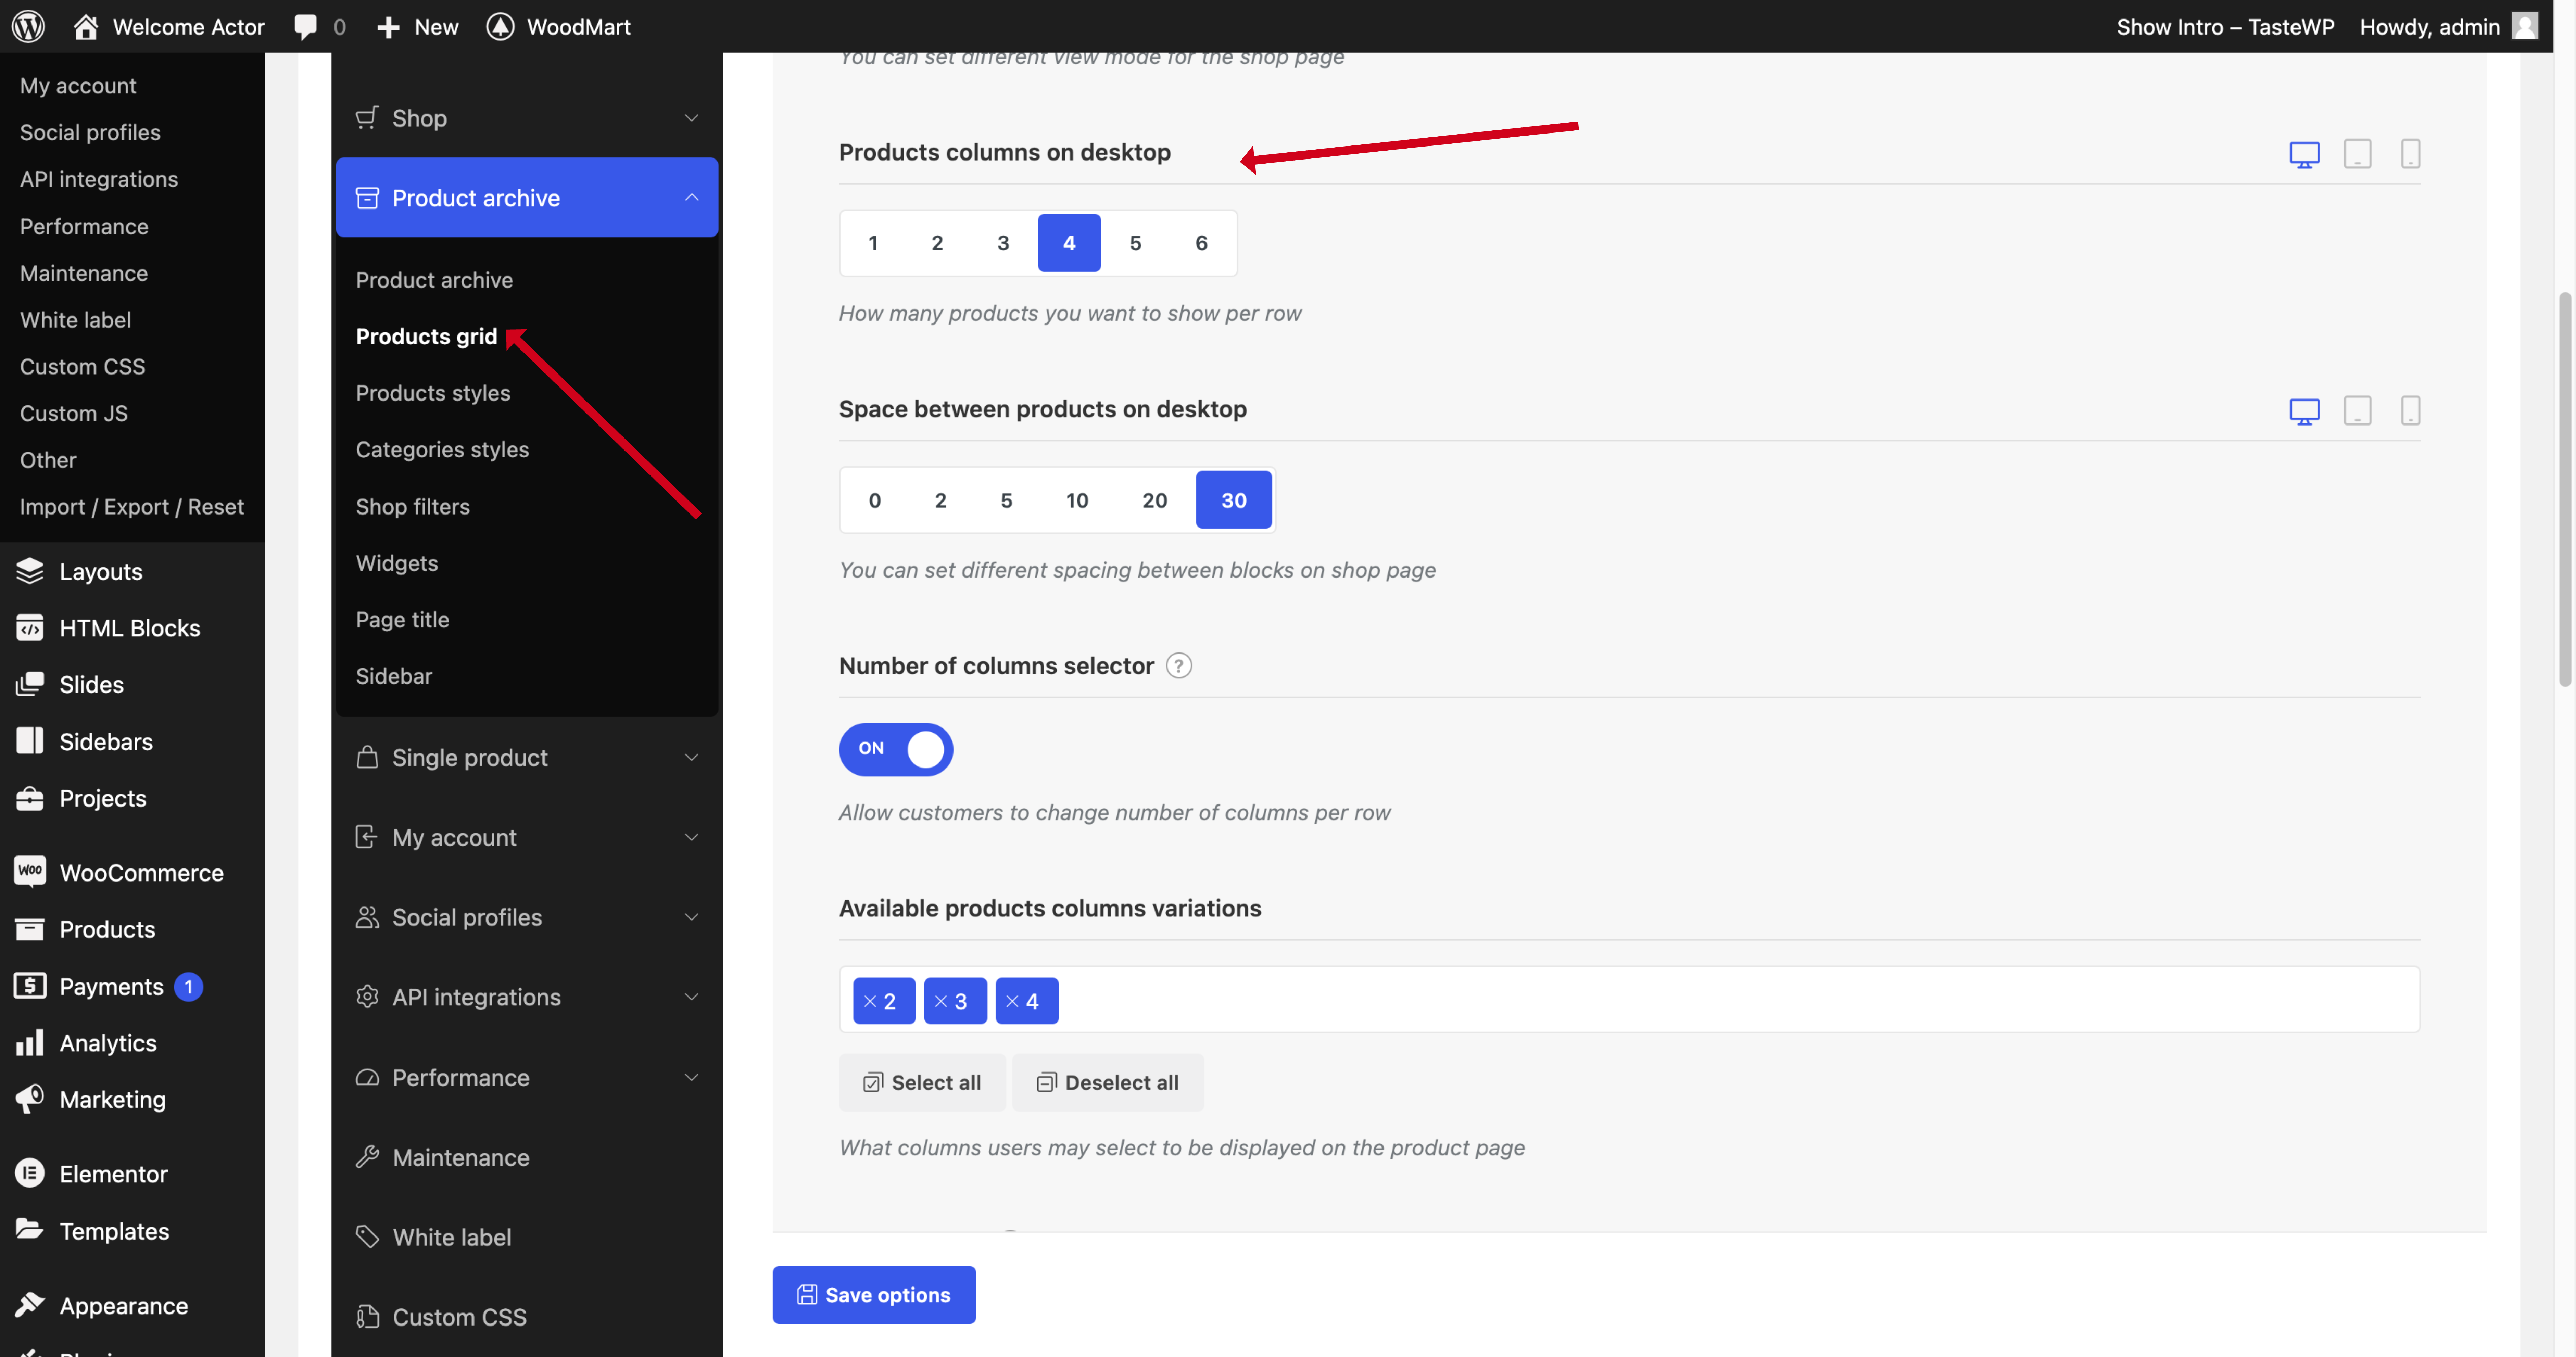2576x1357 pixels.
Task: Open Categories styles settings
Action: (x=442, y=450)
